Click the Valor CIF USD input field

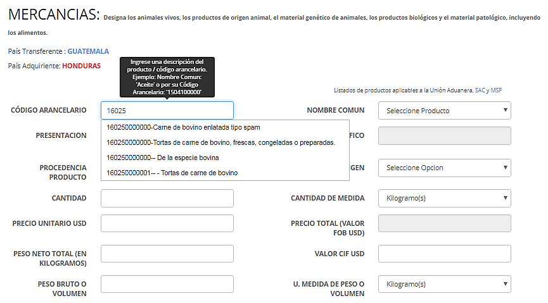pos(445,254)
